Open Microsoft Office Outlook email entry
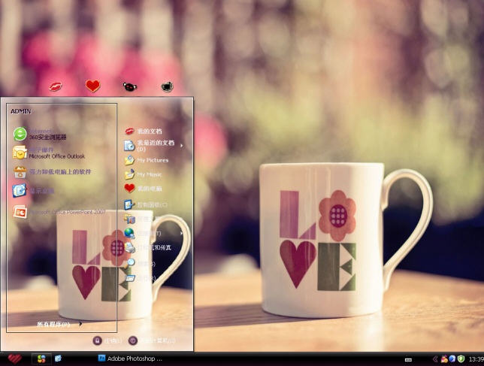Viewport: 484px width, 366px height. pyautogui.click(x=49, y=153)
